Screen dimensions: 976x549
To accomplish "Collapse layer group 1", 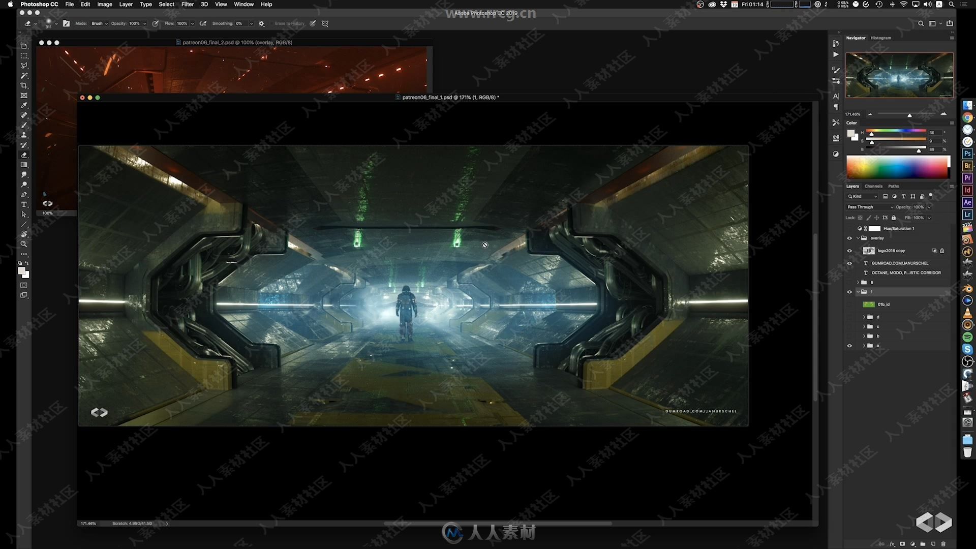I will pos(858,292).
